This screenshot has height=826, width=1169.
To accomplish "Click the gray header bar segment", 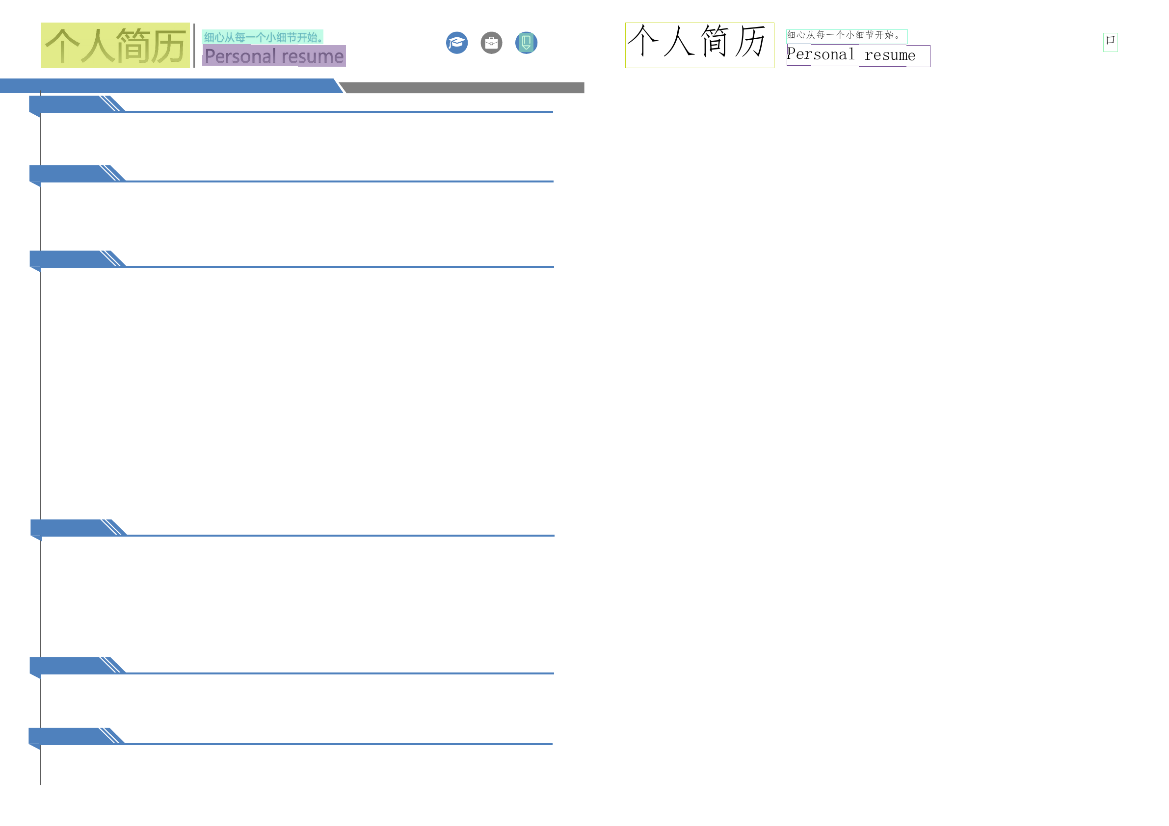I will coord(463,88).
